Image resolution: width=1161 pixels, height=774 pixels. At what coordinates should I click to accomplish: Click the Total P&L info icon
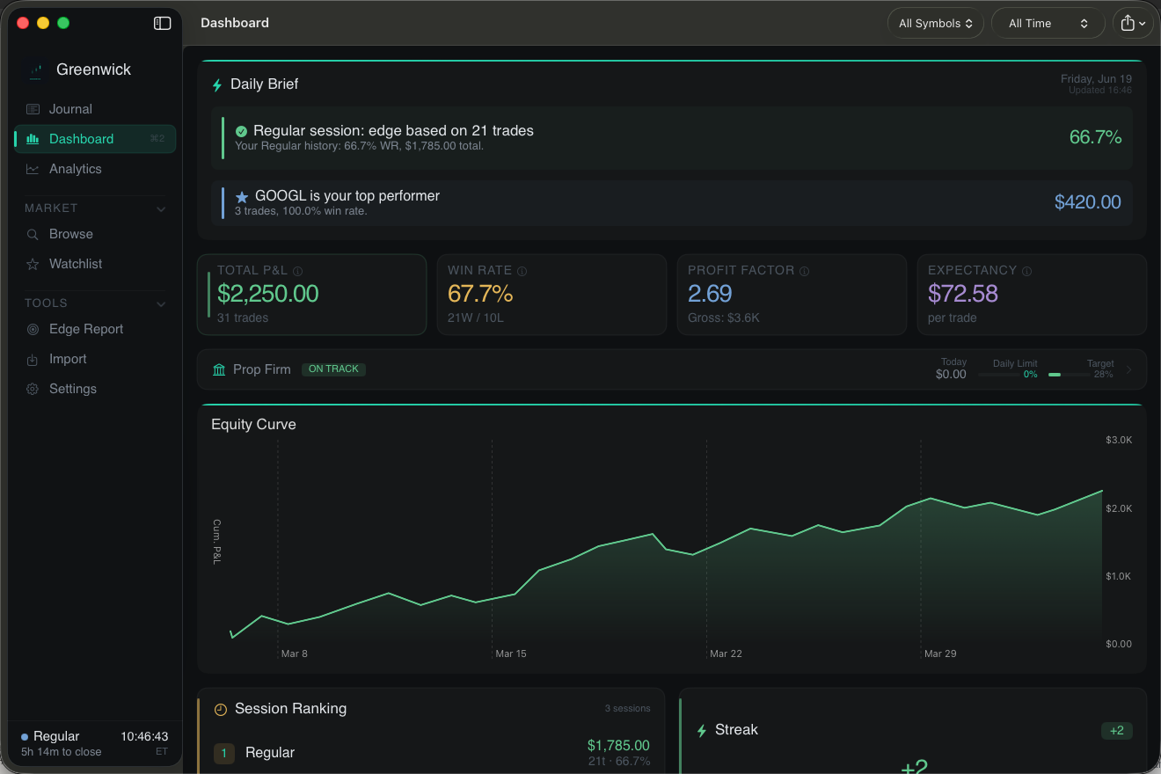297,272
